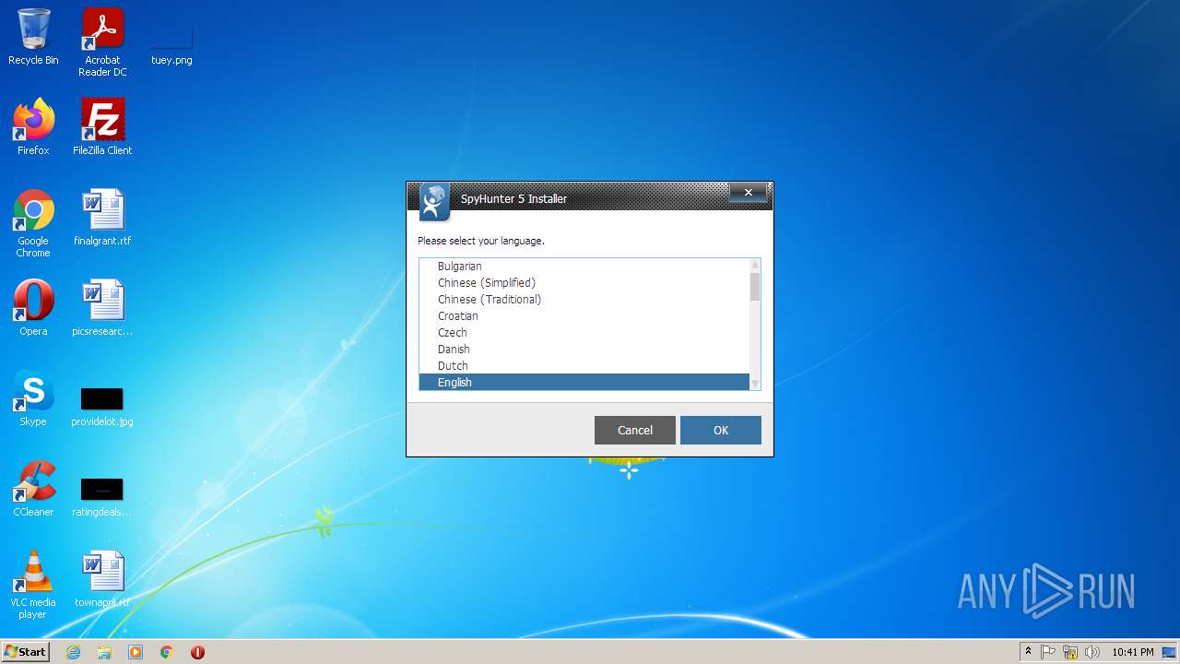The image size is (1180, 664).
Task: Click the network tray icon
Action: point(1070,652)
